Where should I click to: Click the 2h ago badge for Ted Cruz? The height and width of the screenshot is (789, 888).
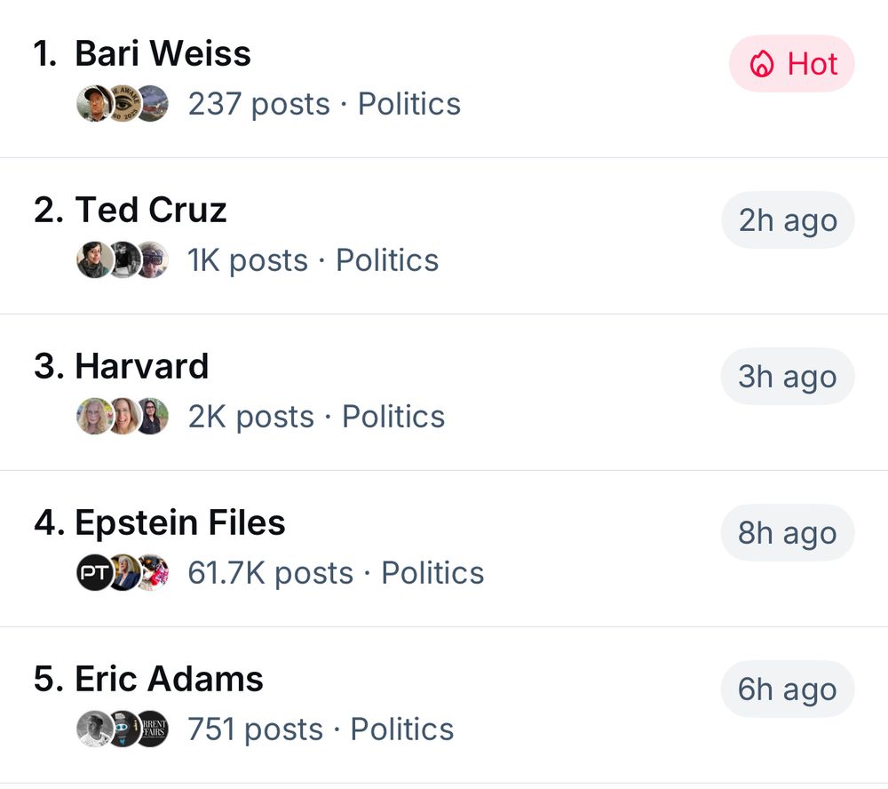[x=787, y=219]
